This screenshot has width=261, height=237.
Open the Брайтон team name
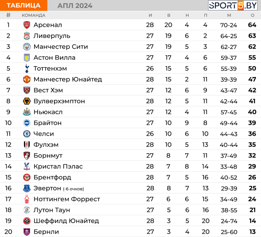48,123
